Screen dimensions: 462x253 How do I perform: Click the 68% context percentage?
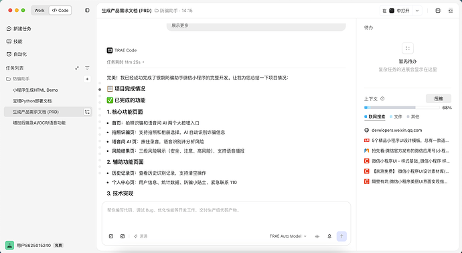point(447,108)
